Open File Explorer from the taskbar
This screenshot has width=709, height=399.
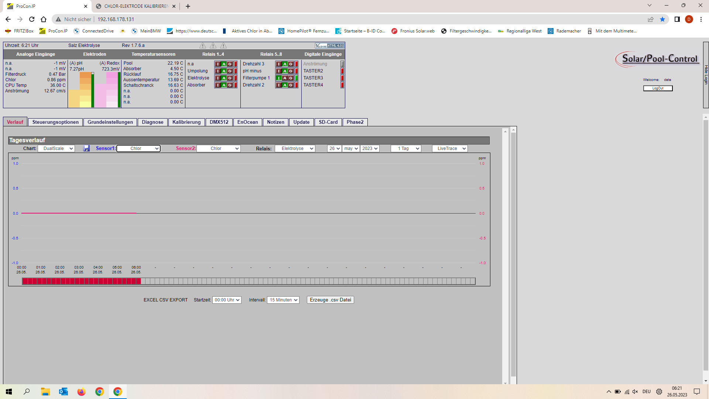click(x=45, y=392)
